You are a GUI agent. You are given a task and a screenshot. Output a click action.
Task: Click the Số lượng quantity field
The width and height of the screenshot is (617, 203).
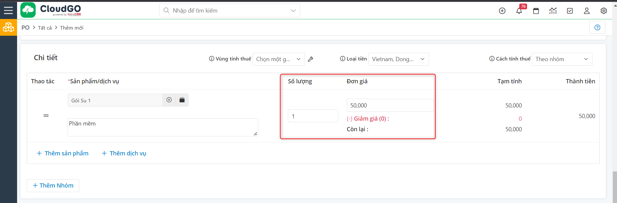[313, 116]
